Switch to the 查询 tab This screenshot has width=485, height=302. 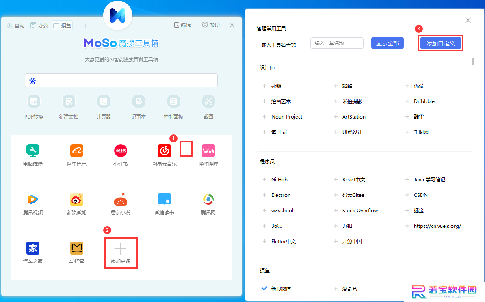(x=16, y=25)
